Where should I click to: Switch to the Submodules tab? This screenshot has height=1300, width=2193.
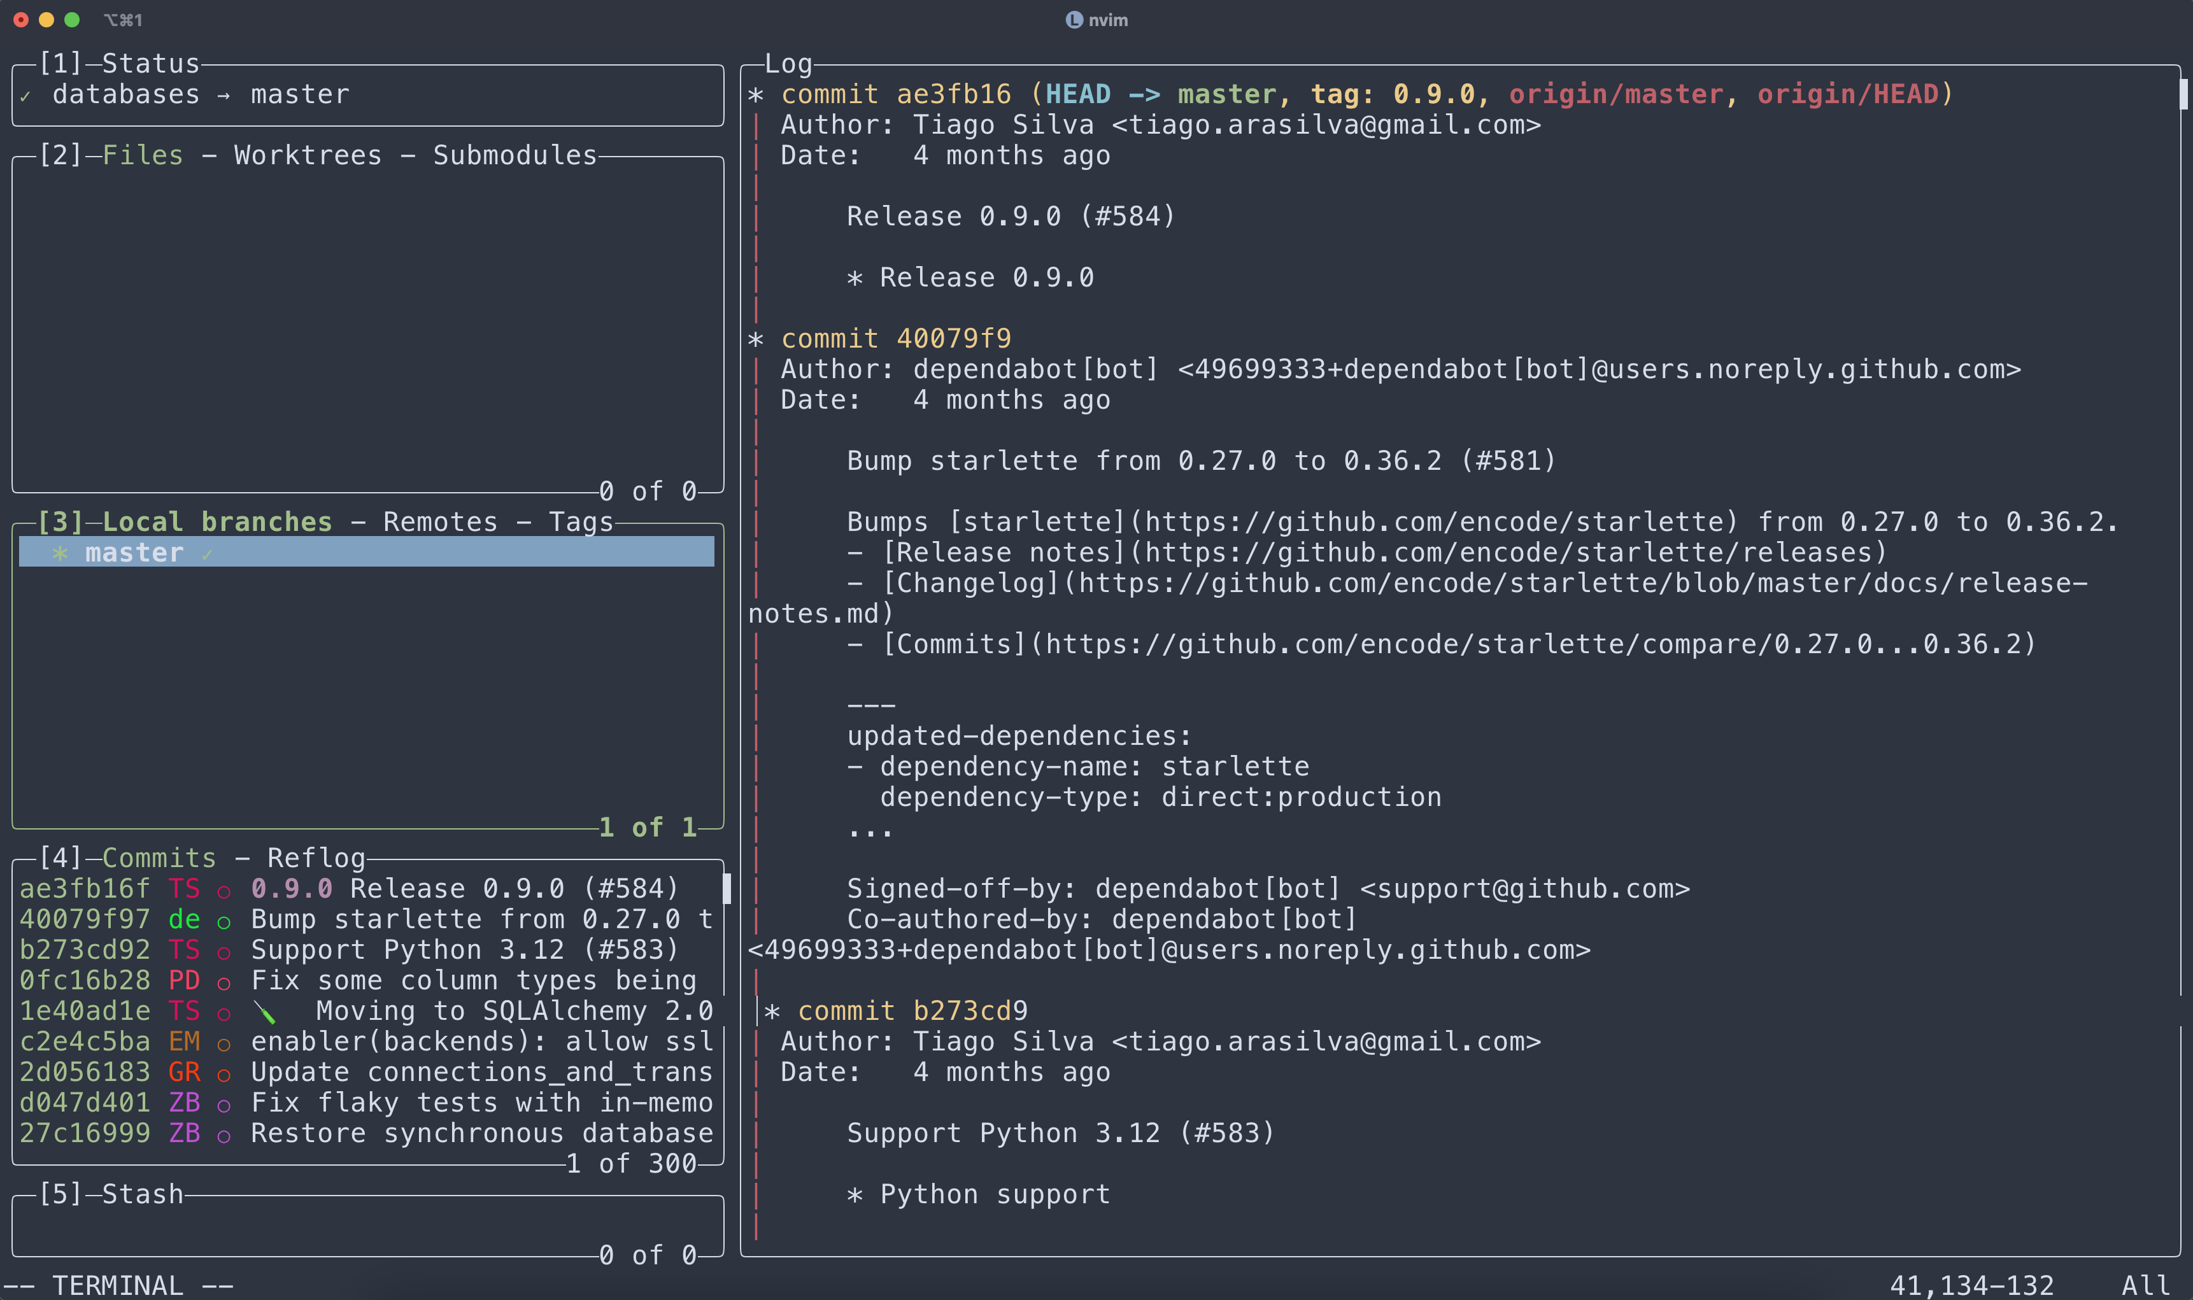click(x=515, y=155)
